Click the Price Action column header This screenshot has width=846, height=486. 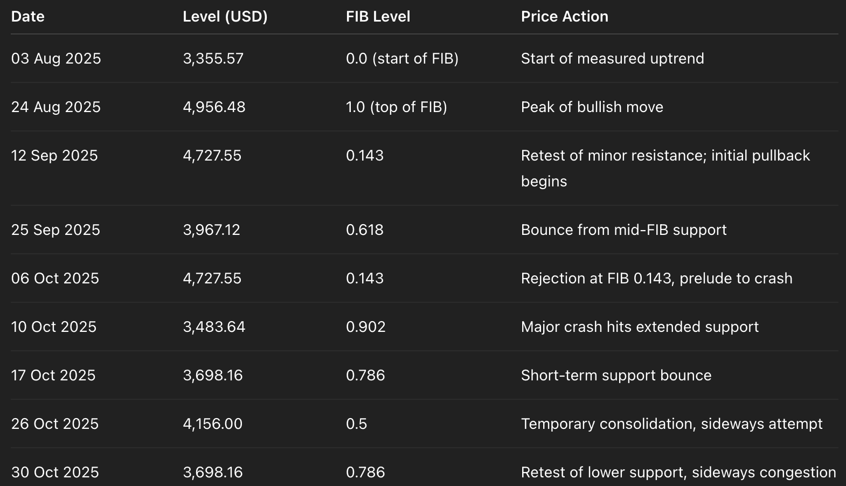click(x=564, y=17)
